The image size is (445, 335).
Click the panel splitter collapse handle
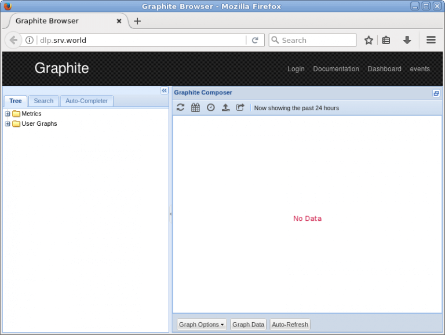click(170, 214)
